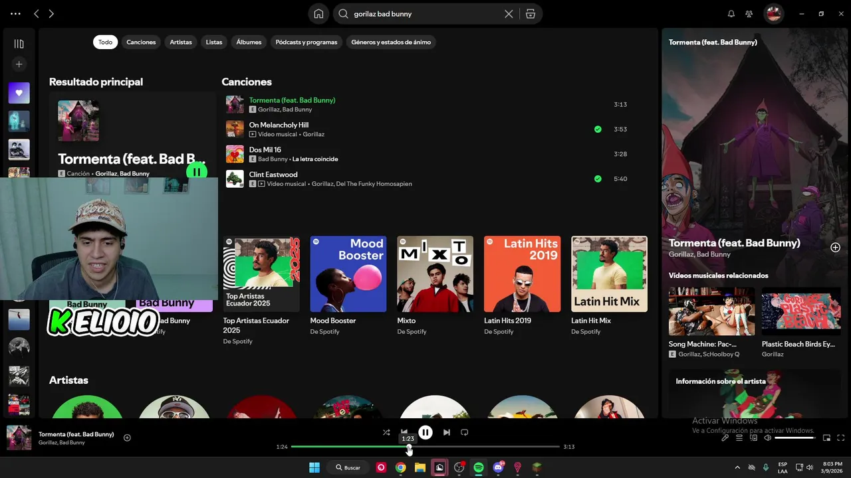Adjust the volume slider
Viewport: 851px width, 478px height.
pyautogui.click(x=795, y=438)
